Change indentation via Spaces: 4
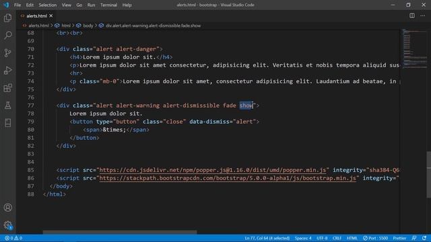431x242 pixels. click(303, 238)
